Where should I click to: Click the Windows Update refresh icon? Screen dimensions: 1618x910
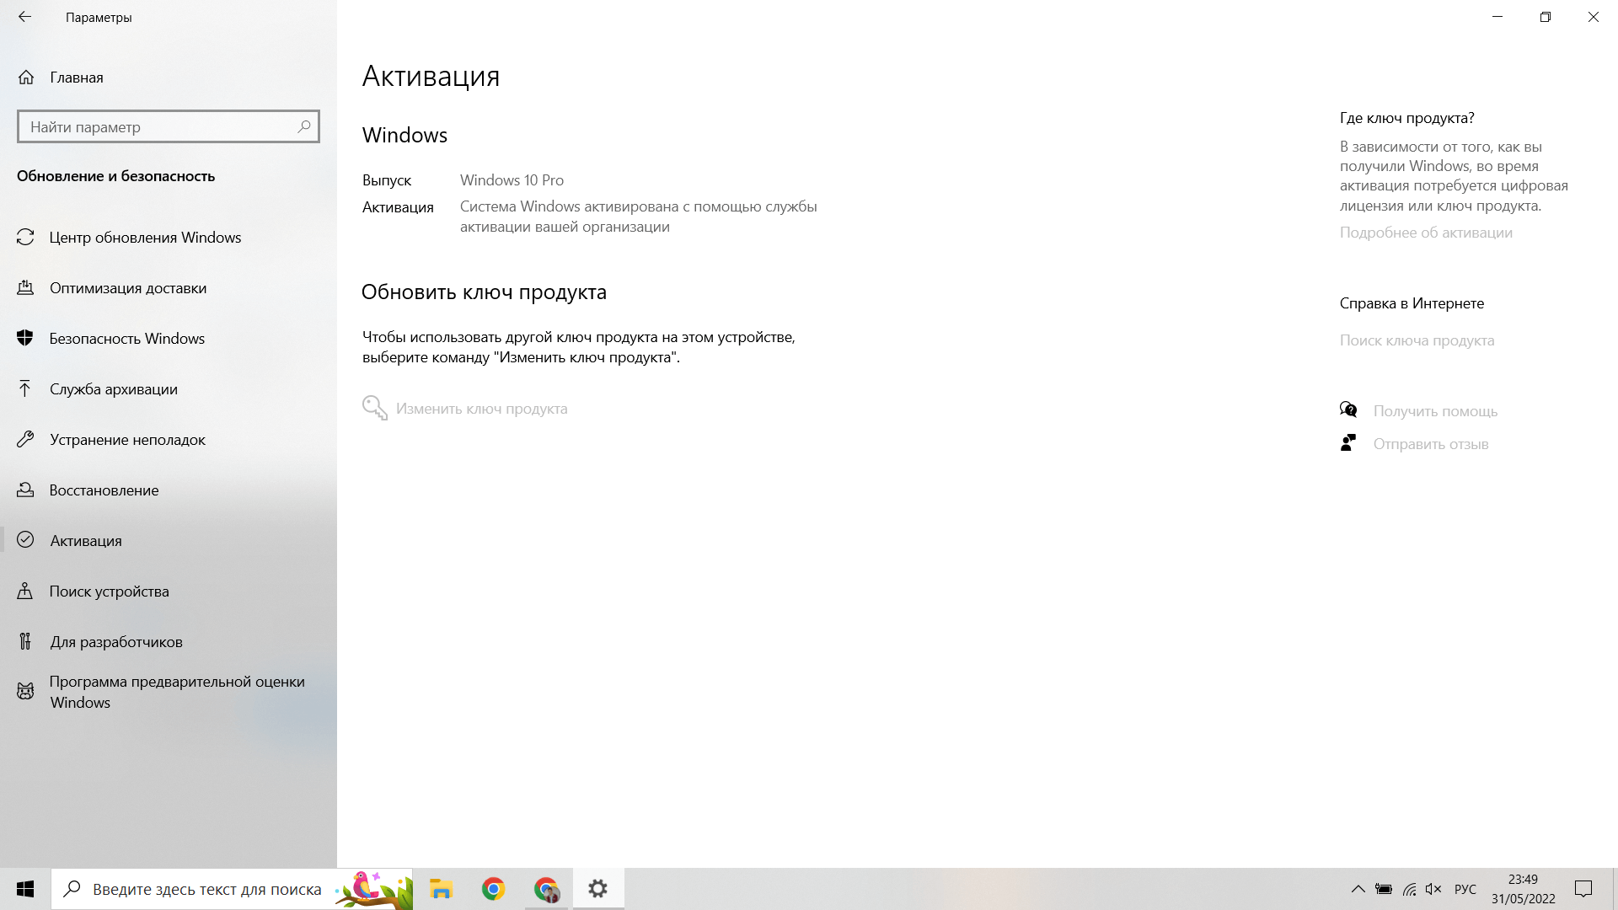(x=25, y=238)
